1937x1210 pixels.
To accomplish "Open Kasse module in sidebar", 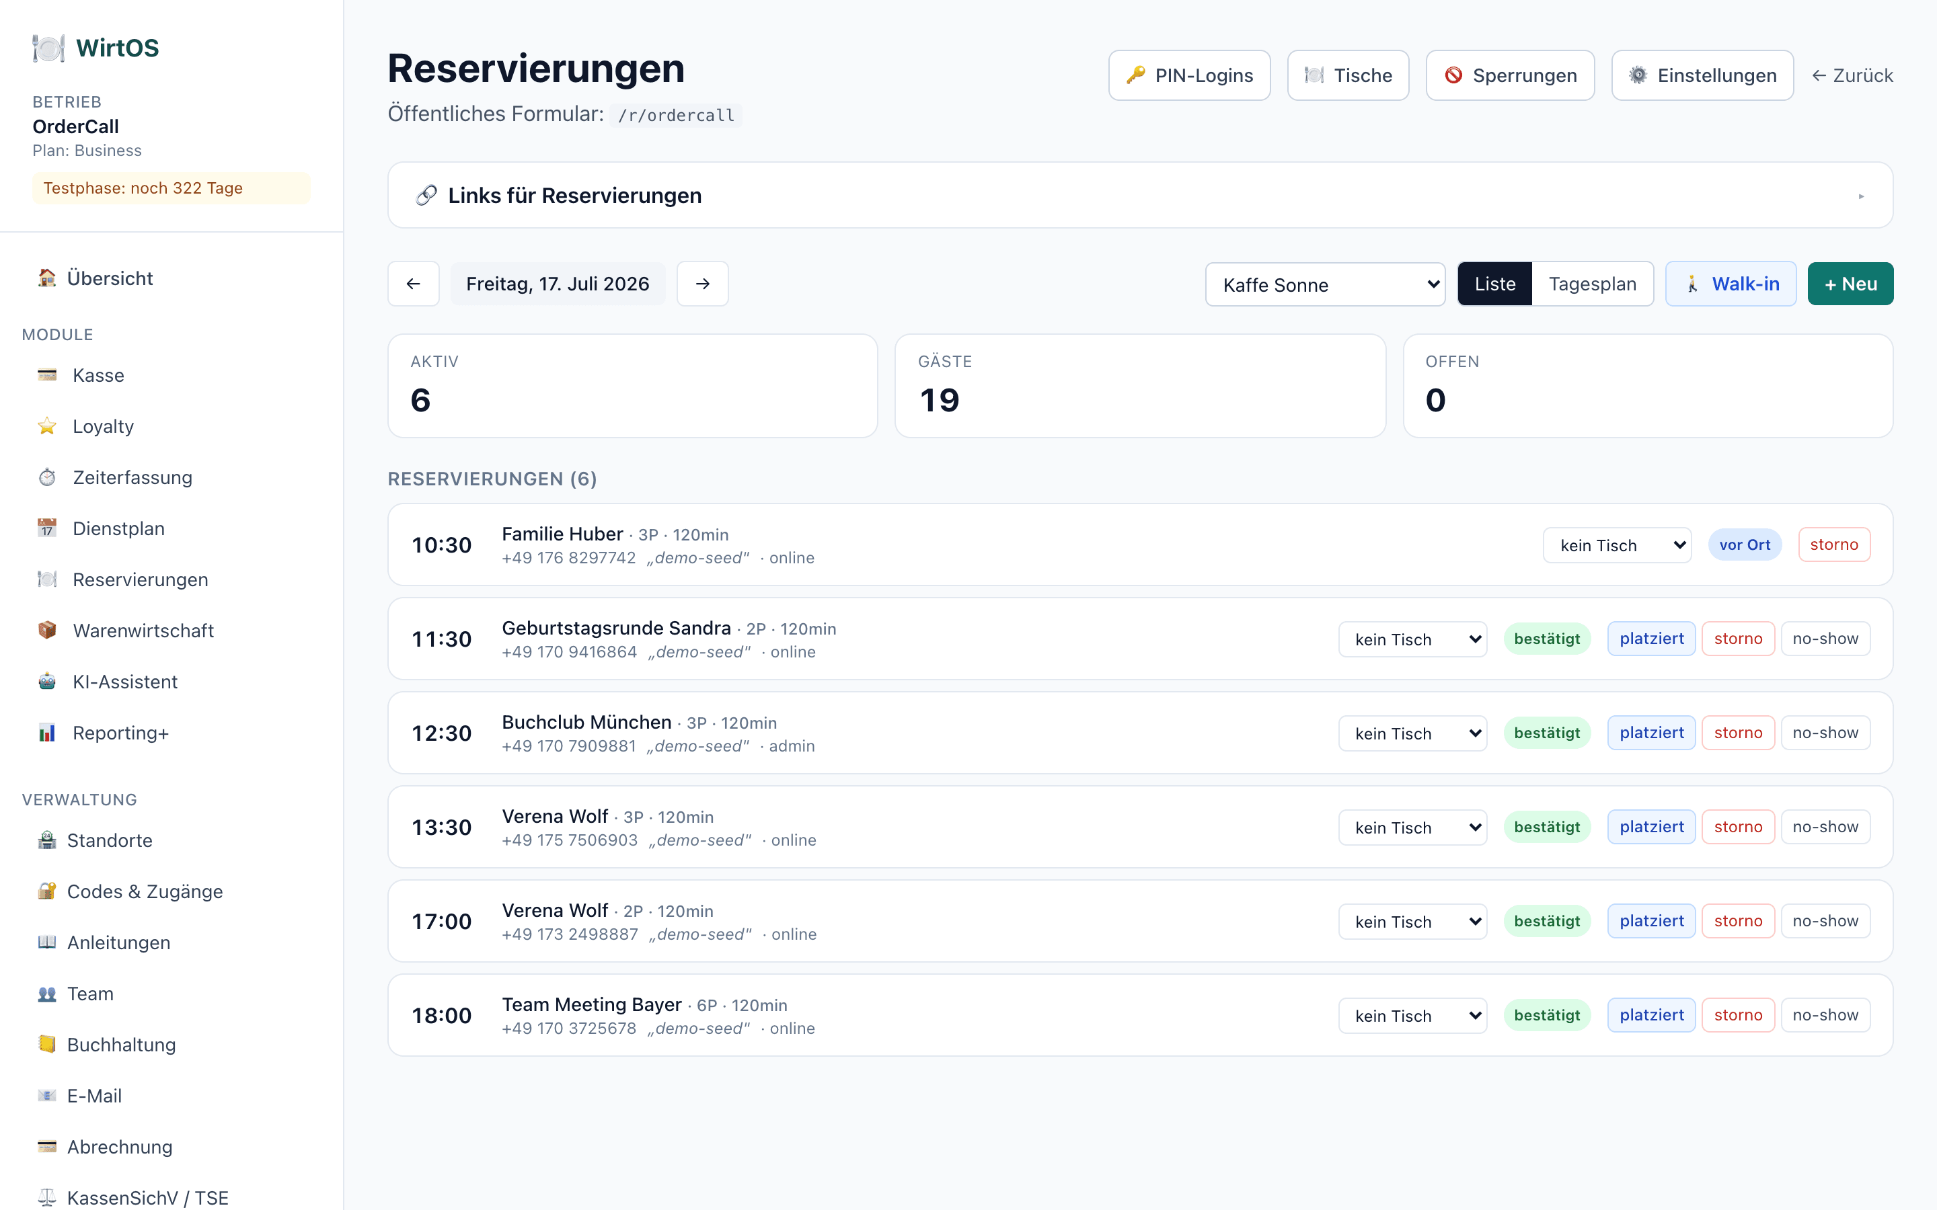I will coord(172,374).
